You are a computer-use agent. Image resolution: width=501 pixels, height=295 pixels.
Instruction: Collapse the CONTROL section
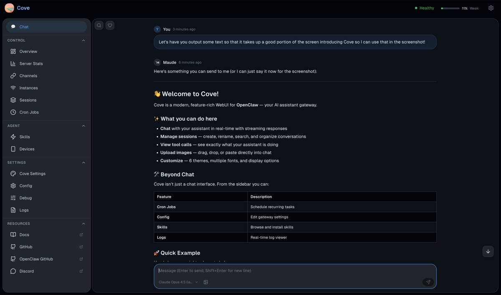click(83, 40)
